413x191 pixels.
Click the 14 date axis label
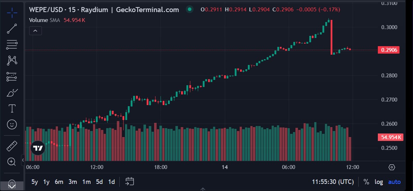pos(225,167)
